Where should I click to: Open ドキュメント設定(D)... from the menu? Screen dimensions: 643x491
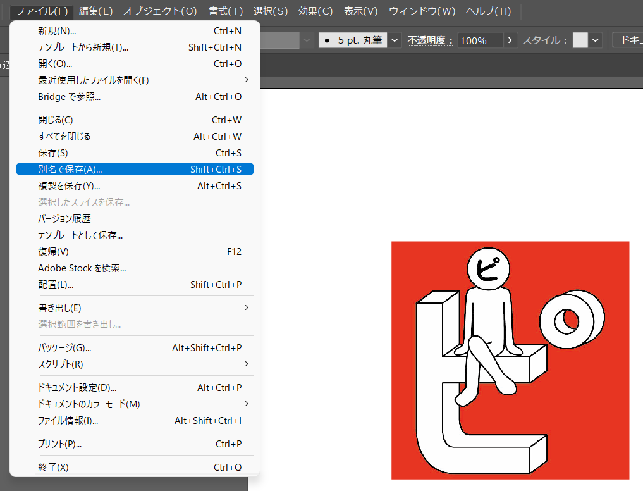135,387
